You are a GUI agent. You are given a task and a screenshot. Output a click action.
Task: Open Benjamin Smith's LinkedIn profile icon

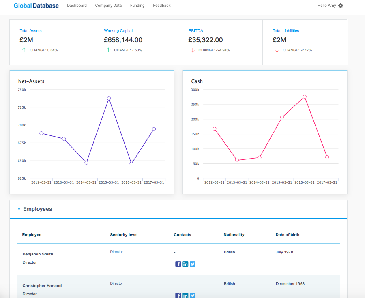[185, 264]
